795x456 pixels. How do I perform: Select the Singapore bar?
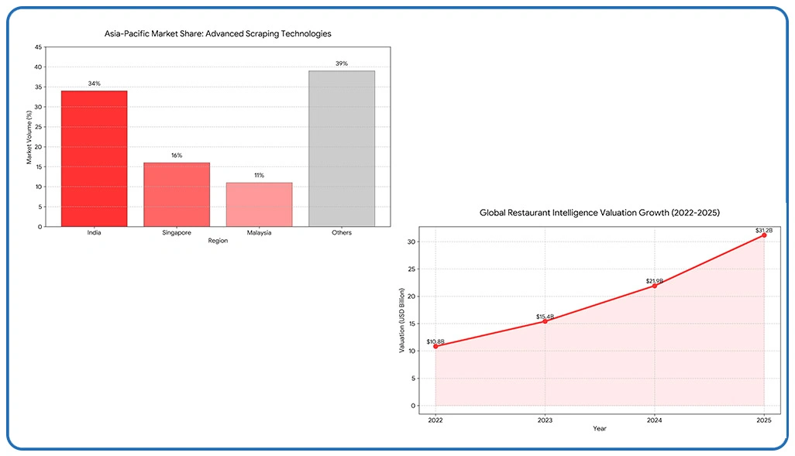pyautogui.click(x=177, y=194)
